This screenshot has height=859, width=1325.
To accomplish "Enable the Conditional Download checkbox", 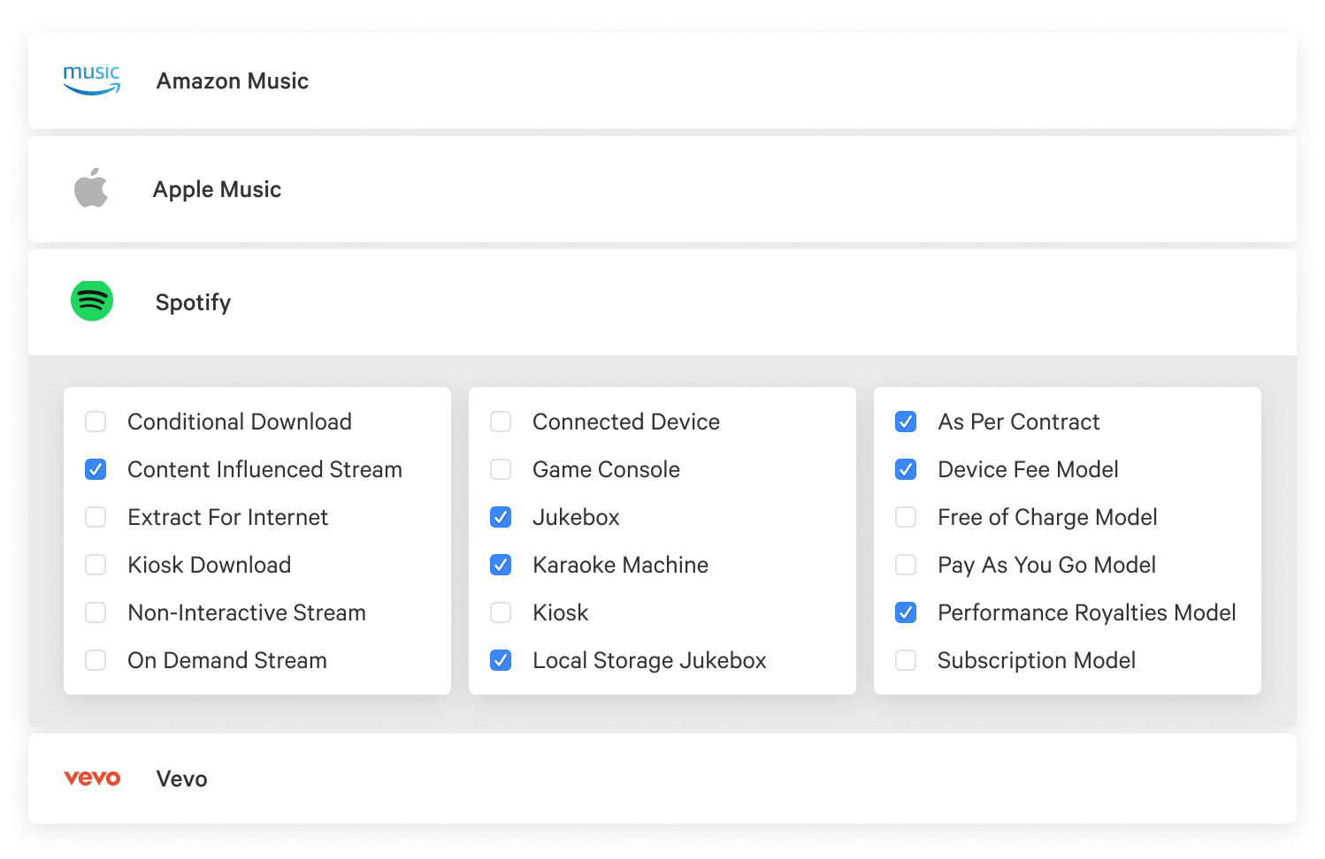I will tap(96, 422).
